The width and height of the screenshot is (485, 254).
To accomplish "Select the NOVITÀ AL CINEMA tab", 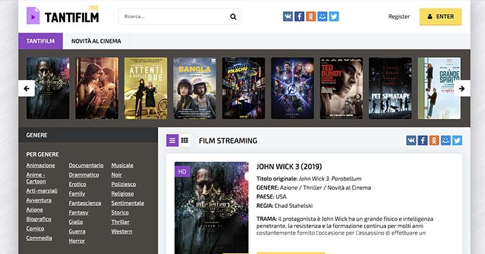I will click(96, 41).
